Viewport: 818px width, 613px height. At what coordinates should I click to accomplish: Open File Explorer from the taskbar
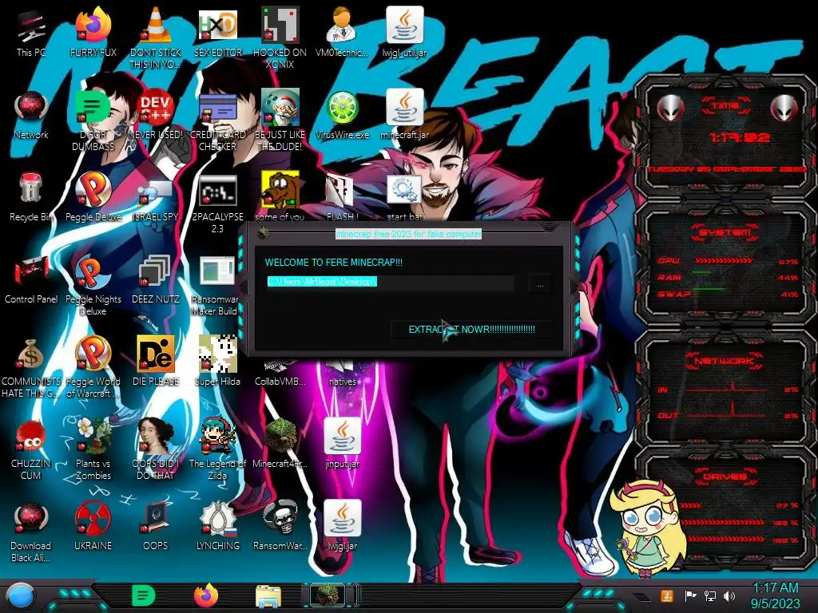[268, 596]
